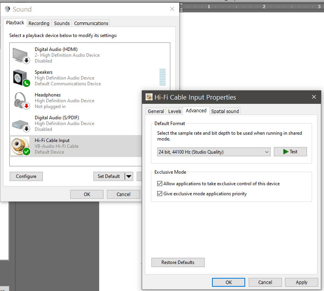Click the Speakers volume level meter

tap(163, 77)
